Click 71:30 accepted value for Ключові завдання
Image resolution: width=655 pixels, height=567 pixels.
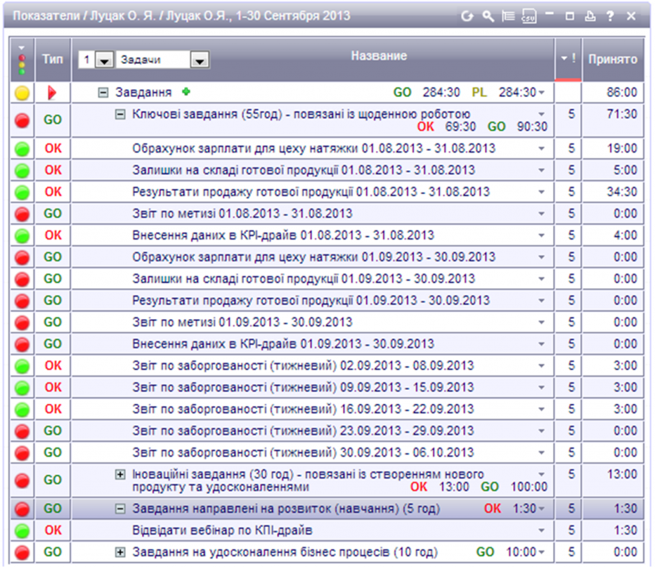click(622, 114)
